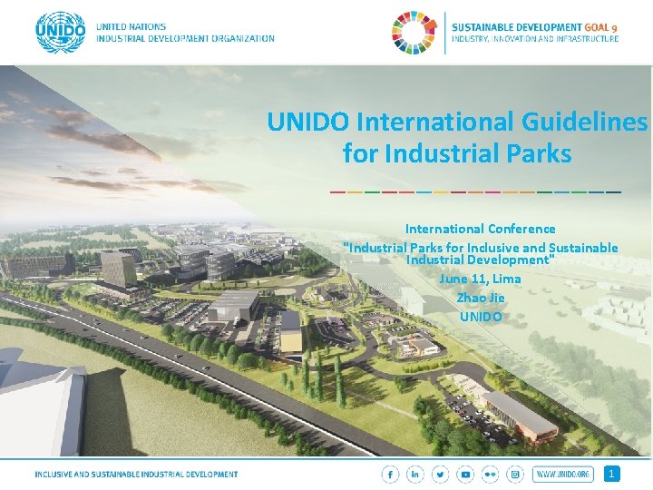Click 'INCLUSIVE AND SUSTAINABLE INDUSTRIAL DEVELOPMENT' footer text

pos(136,475)
